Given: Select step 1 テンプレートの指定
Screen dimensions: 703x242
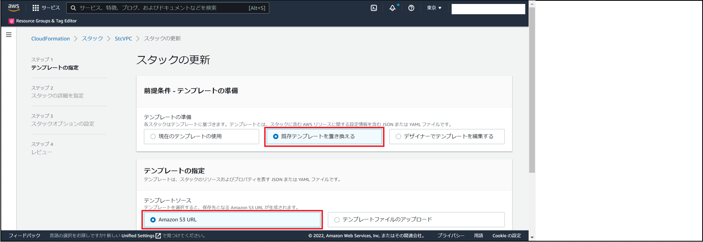Looking at the screenshot, I should [55, 68].
